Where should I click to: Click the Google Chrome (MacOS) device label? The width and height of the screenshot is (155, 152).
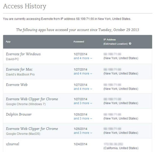[23, 134]
